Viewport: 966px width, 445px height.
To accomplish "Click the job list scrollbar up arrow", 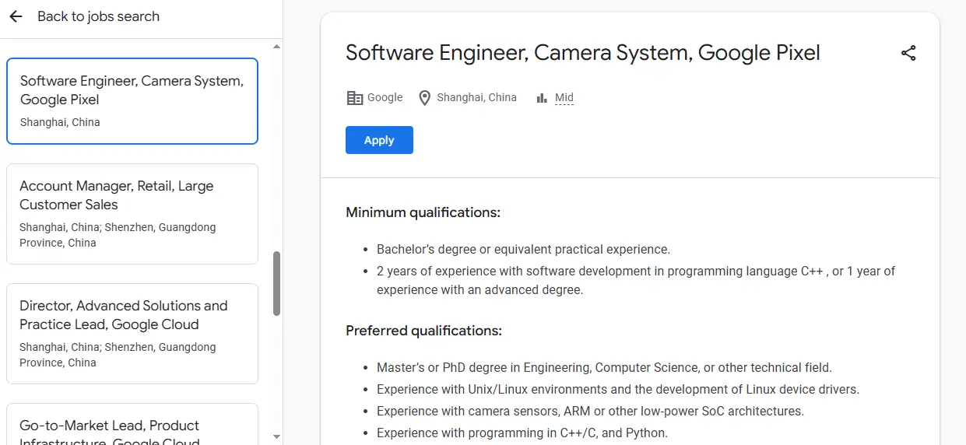I will pos(277,47).
